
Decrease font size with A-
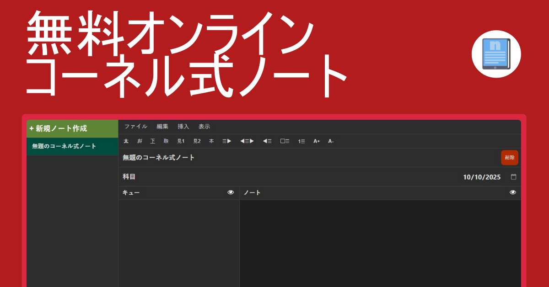(331, 141)
